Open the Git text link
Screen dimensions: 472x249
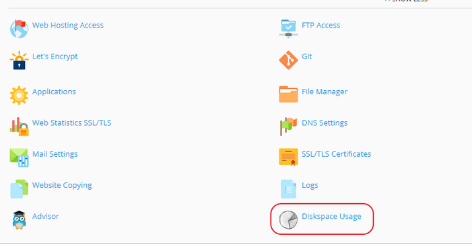click(x=307, y=57)
